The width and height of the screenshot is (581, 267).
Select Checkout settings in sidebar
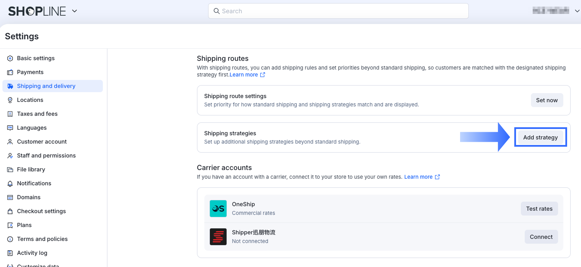coord(41,211)
